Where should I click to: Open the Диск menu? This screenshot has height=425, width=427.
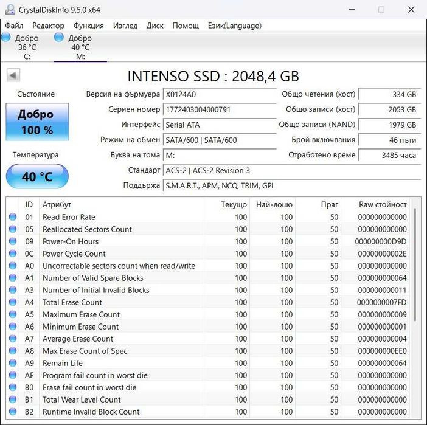[x=155, y=26]
